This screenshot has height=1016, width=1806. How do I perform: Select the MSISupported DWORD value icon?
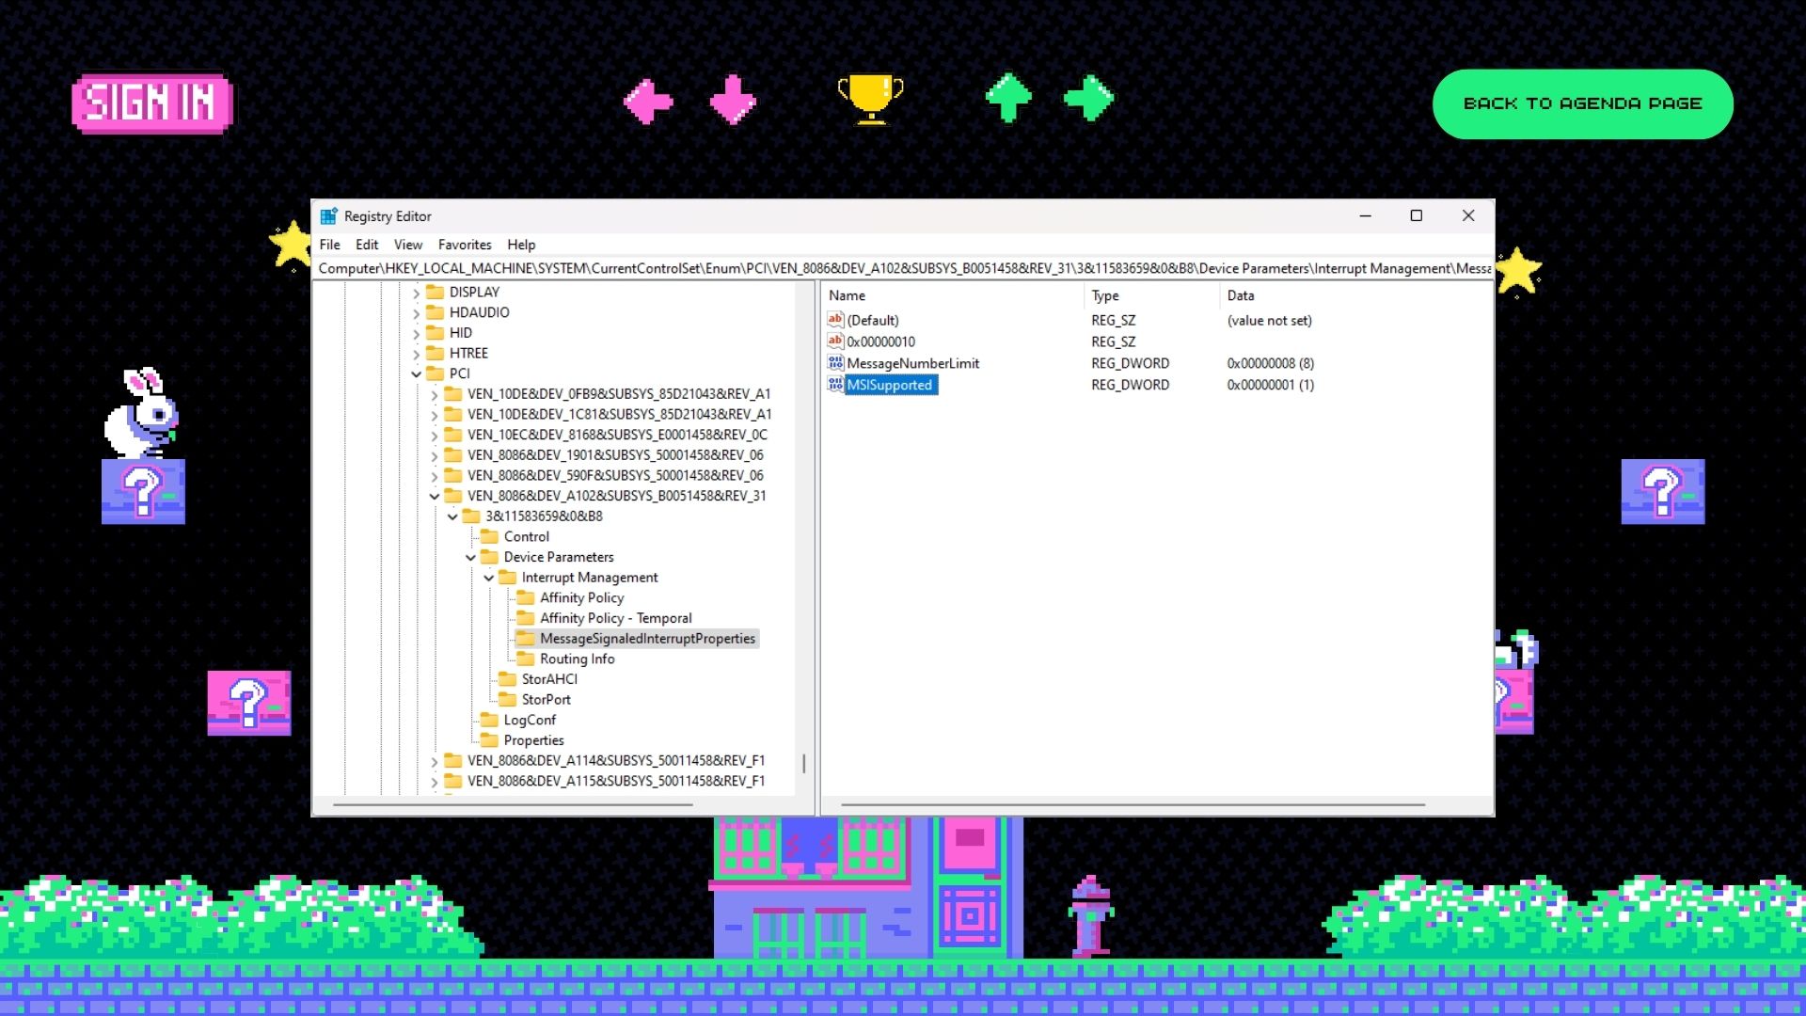835,384
